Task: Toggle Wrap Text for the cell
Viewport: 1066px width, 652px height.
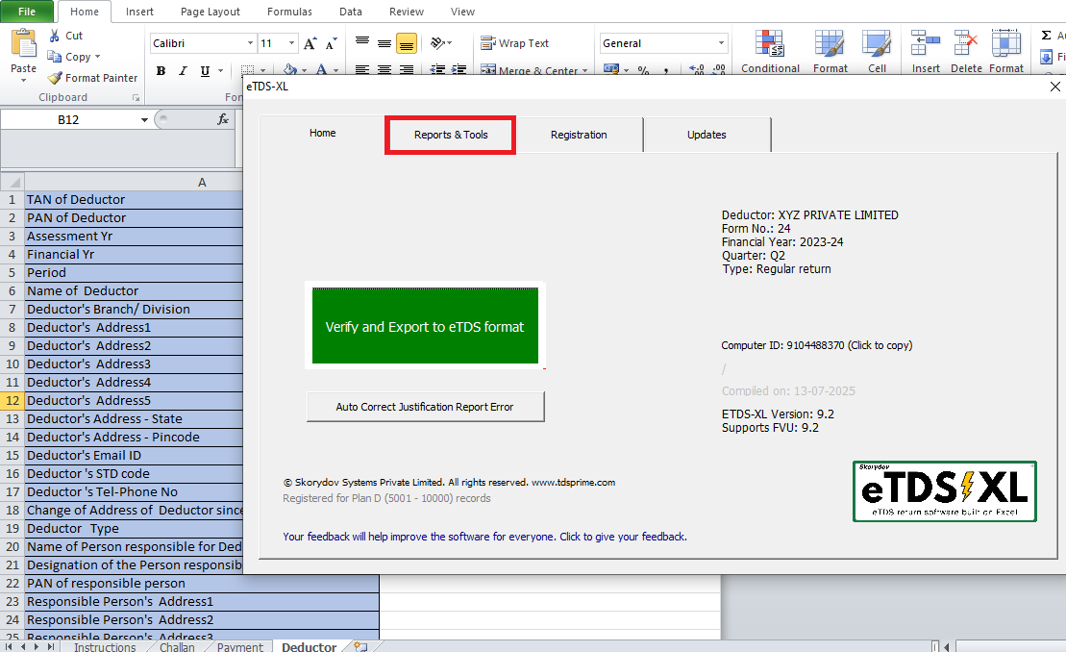Action: [514, 43]
